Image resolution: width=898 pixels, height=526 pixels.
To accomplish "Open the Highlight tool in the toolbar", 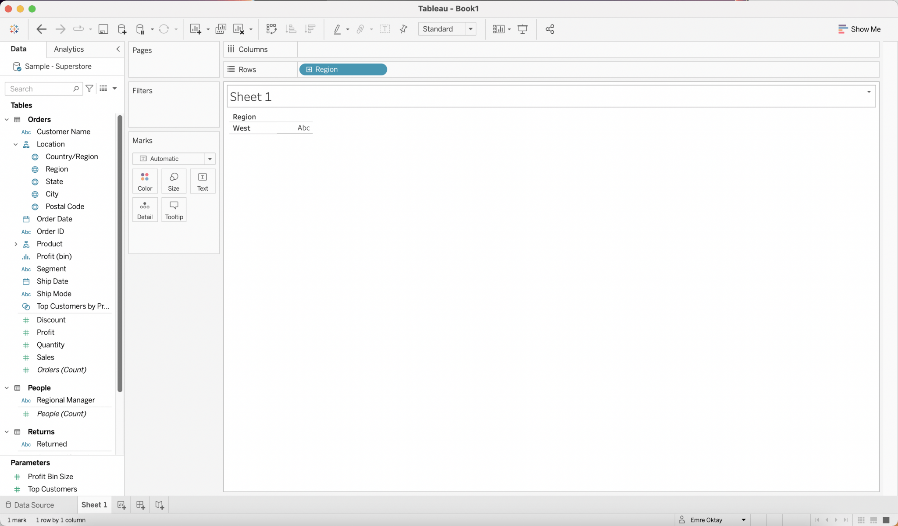I will [338, 29].
